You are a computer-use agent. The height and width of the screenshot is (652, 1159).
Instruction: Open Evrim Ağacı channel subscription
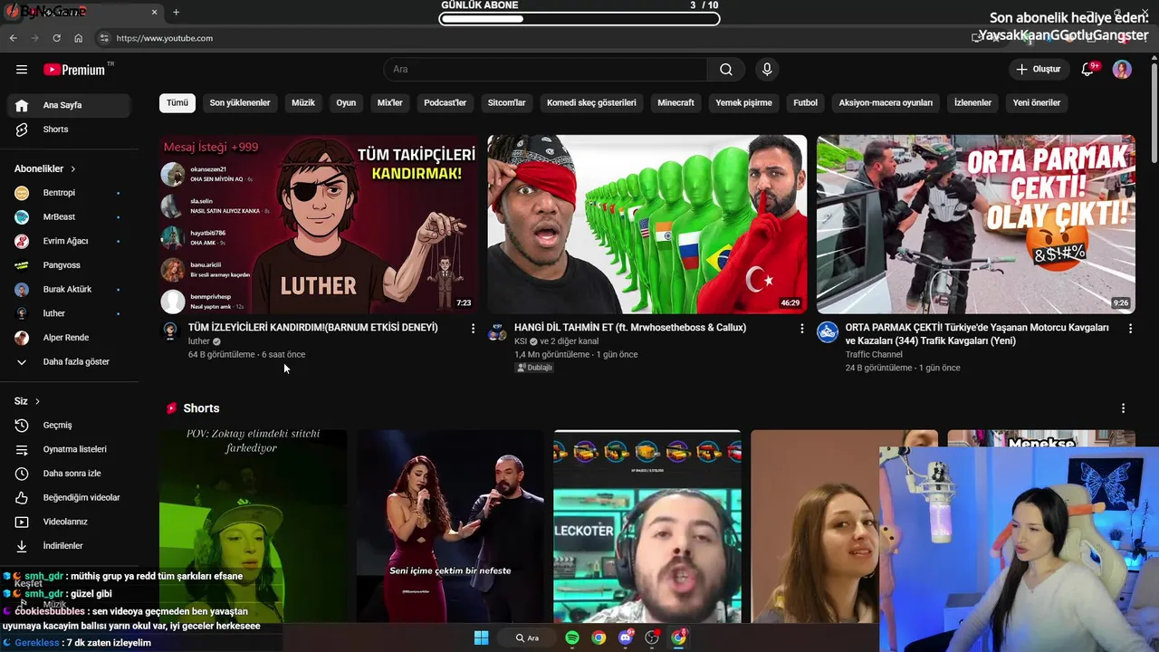69,241
